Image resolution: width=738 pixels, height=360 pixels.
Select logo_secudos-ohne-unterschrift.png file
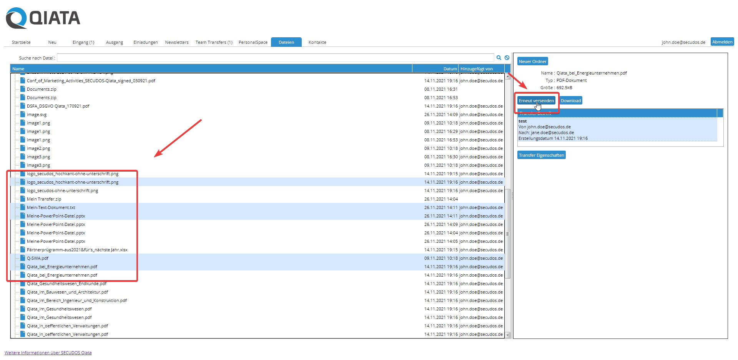coord(62,191)
